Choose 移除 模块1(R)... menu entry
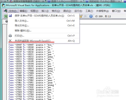Screen dimensions: 126x100 (x=44, y=31)
